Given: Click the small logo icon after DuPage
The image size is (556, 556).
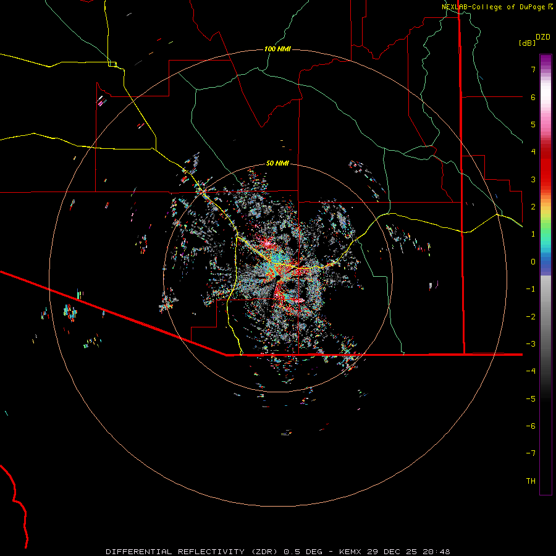Looking at the screenshot, I should click(550, 7).
